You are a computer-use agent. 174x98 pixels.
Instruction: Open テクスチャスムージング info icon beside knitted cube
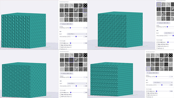pyautogui.click(x=69, y=28)
